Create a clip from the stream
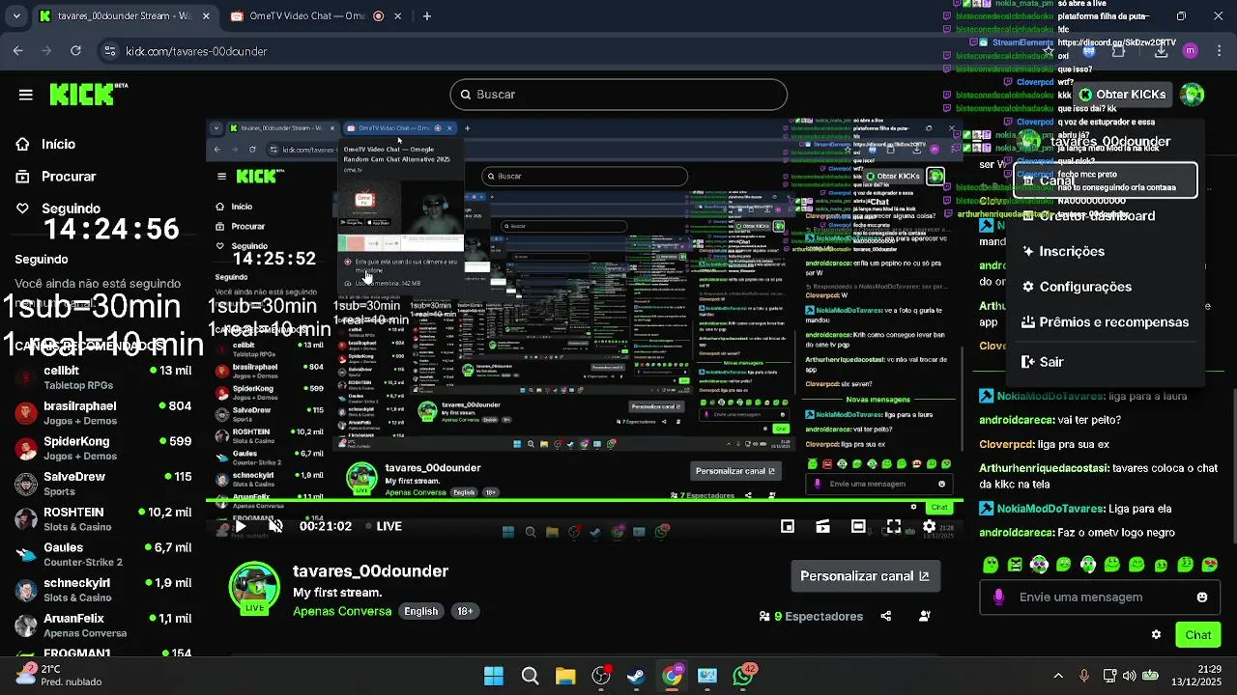1237x695 pixels. (x=822, y=526)
